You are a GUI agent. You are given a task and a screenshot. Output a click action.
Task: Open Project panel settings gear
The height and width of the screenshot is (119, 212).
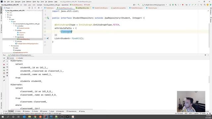click(x=39, y=8)
